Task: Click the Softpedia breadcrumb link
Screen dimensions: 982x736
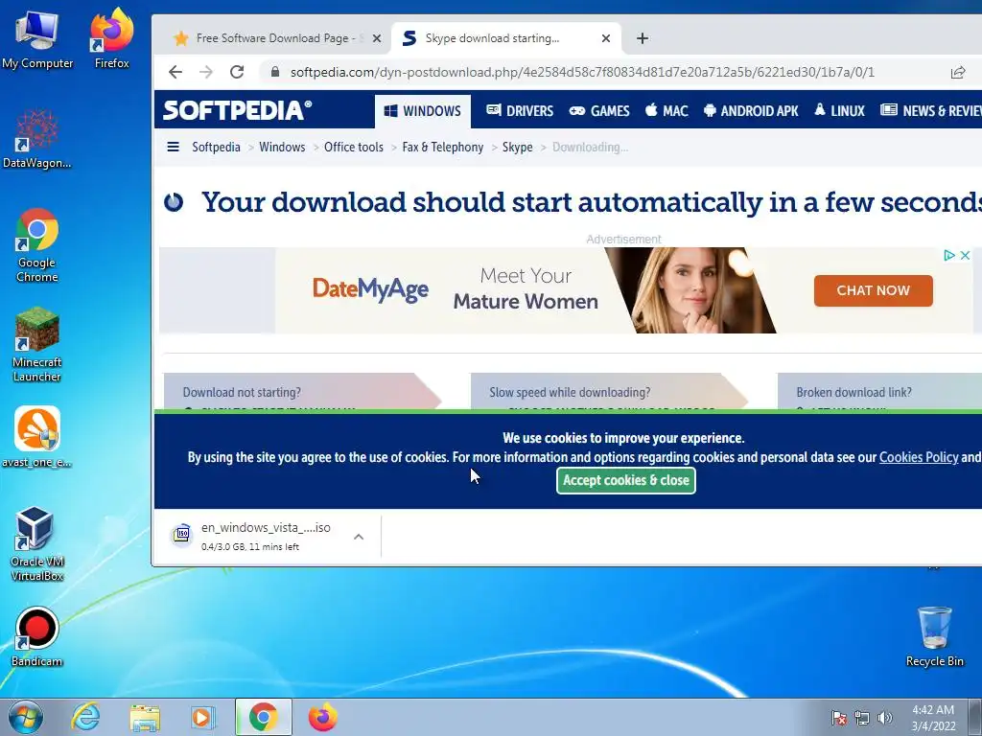Action: pyautogui.click(x=216, y=147)
